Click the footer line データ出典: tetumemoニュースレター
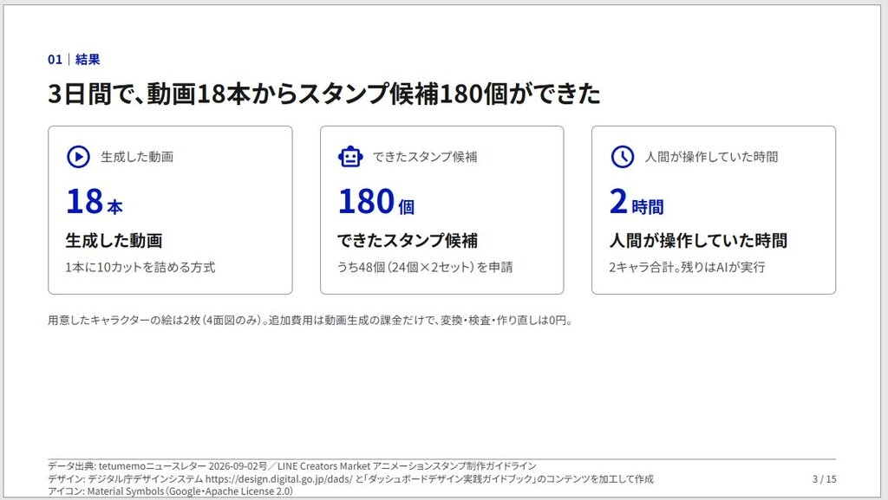The image size is (888, 500). pyautogui.click(x=291, y=466)
